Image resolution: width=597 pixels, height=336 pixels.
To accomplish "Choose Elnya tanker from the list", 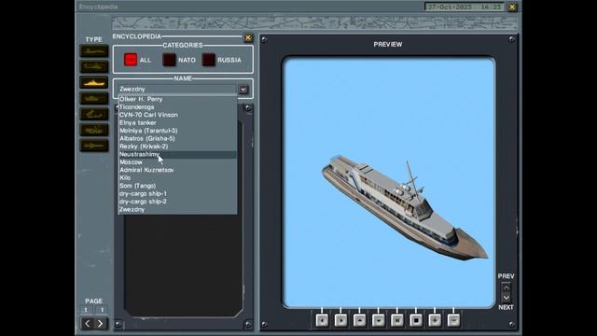I will point(178,122).
